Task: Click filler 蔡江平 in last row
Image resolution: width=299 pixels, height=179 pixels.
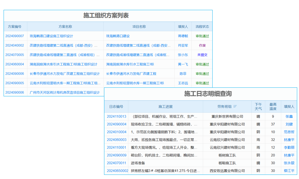Action: pos(289,171)
